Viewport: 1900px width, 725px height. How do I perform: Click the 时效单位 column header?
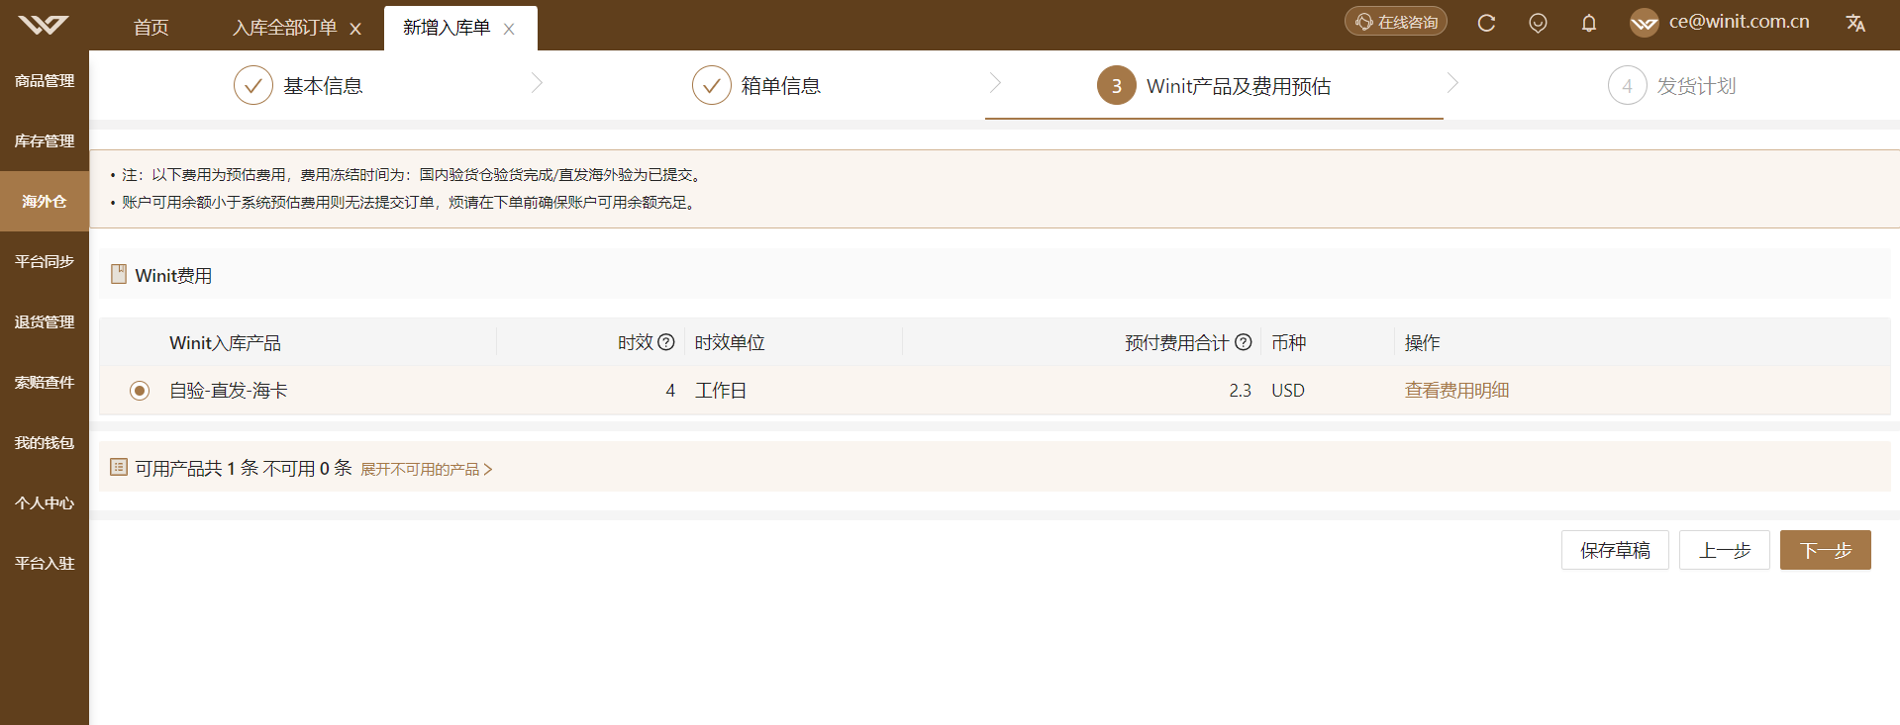(x=730, y=343)
